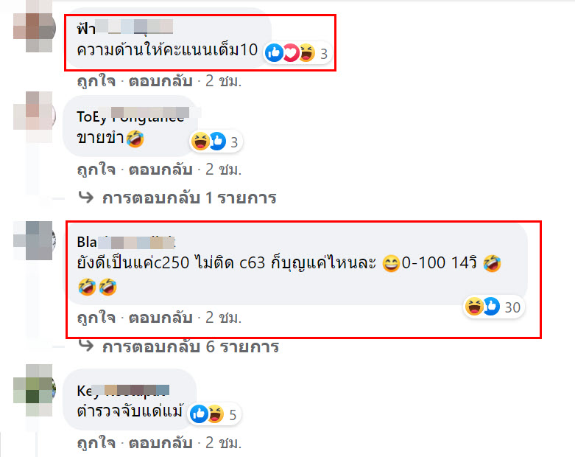Like the c250 comment via ถูกใจ
The image size is (575, 457).
pyautogui.click(x=96, y=318)
